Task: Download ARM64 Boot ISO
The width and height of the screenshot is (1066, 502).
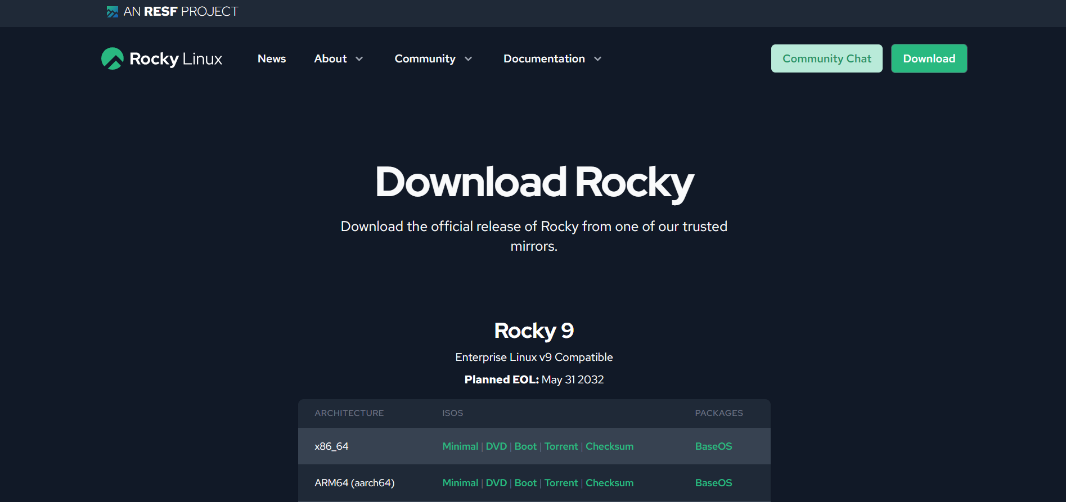Action: [x=525, y=483]
